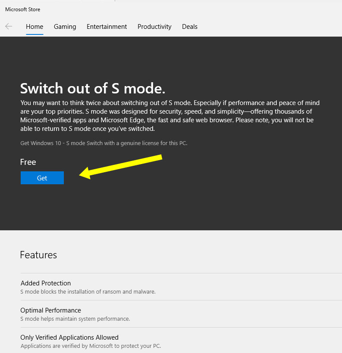The image size is (342, 353).
Task: Select Only Verified Applications Allowed title
Action: [69, 337]
